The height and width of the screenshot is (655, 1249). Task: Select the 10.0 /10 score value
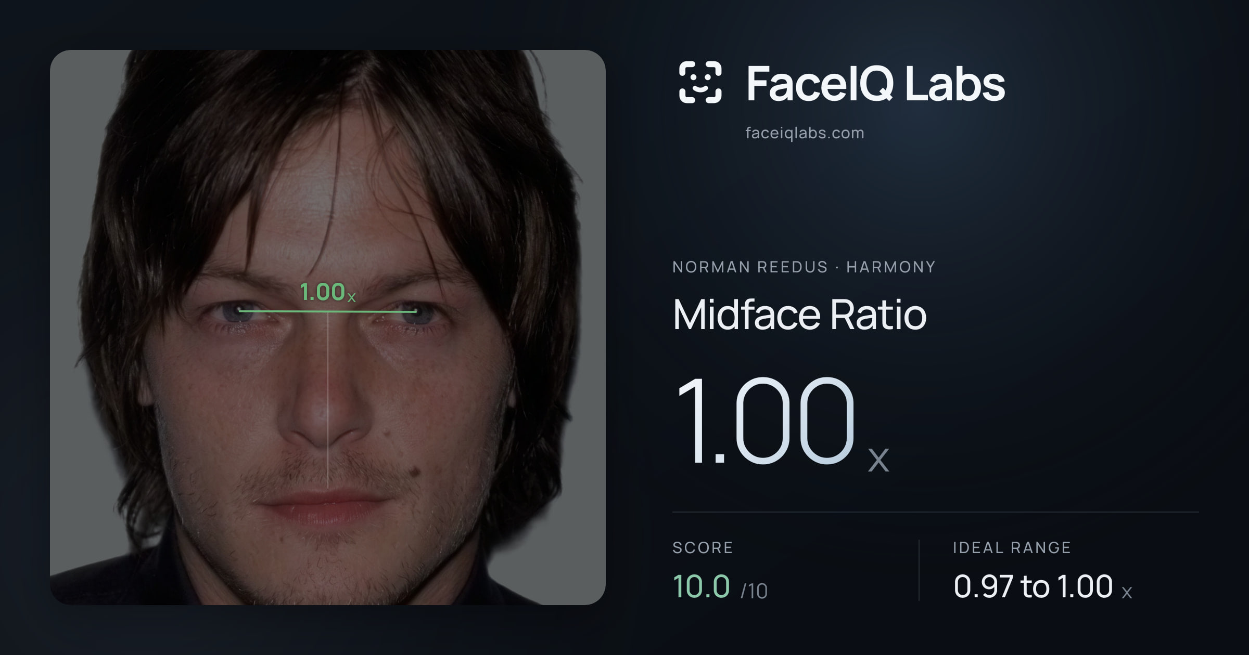click(x=720, y=586)
